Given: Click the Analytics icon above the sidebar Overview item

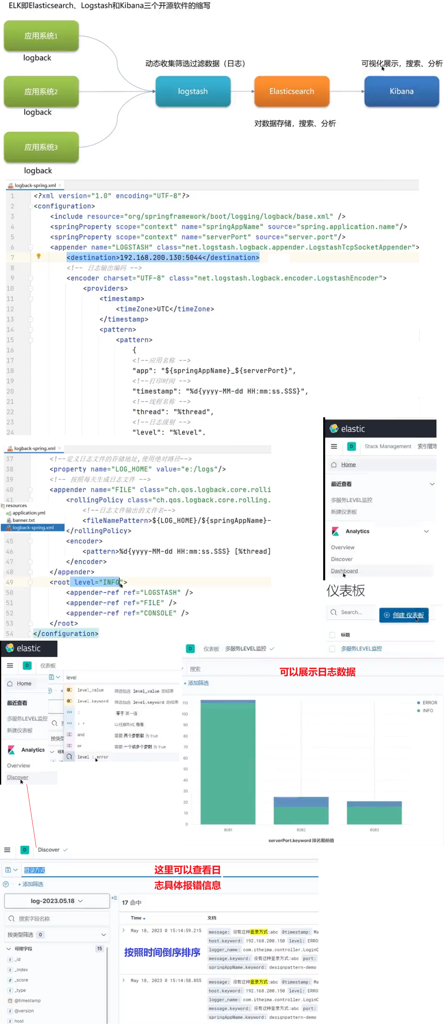Looking at the screenshot, I should pos(11,750).
